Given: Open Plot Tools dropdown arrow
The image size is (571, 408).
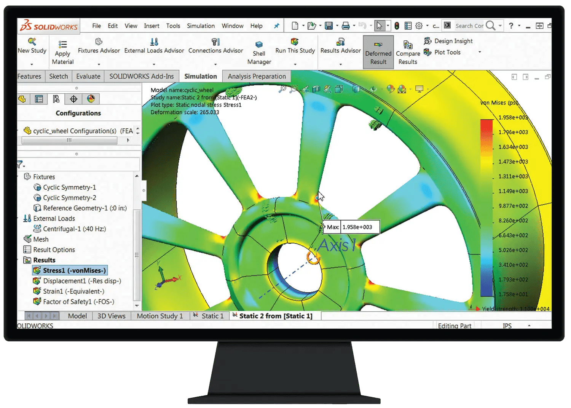Looking at the screenshot, I should pyautogui.click(x=480, y=52).
